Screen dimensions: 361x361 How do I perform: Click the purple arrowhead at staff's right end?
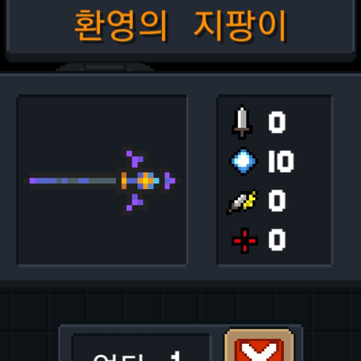(170, 181)
